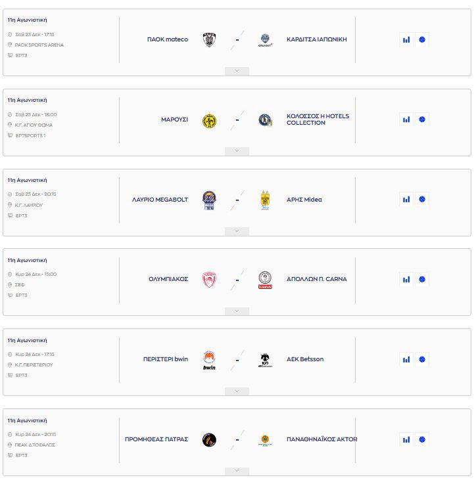This screenshot has height=484, width=474.
Task: Open statistics icon for ΠΑΟΚ mateco match
Action: [x=406, y=39]
